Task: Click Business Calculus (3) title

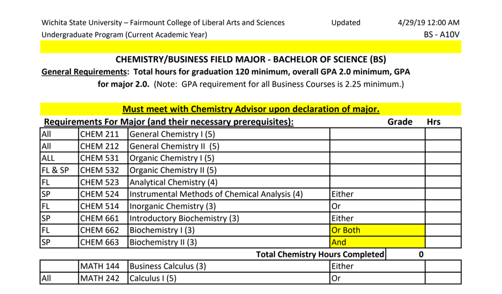Action: 168,267
